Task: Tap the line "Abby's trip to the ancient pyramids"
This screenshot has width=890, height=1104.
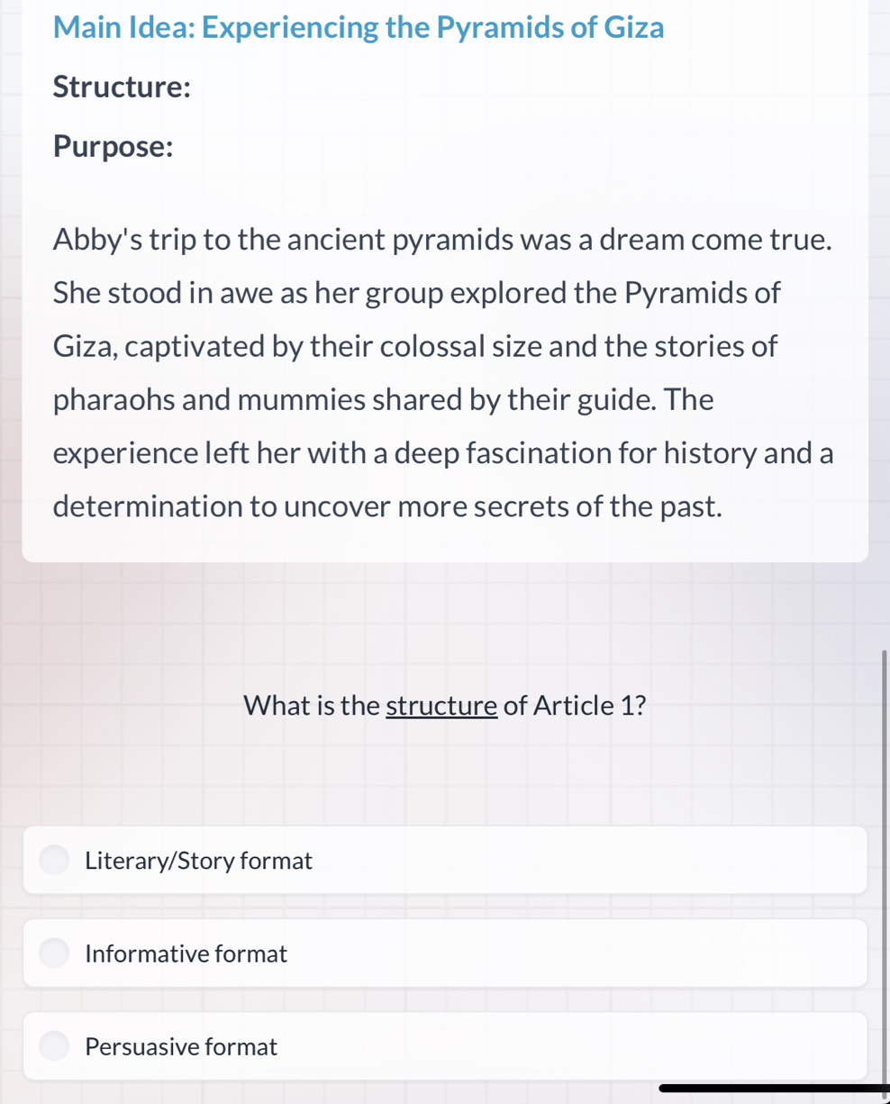Action: tap(442, 240)
